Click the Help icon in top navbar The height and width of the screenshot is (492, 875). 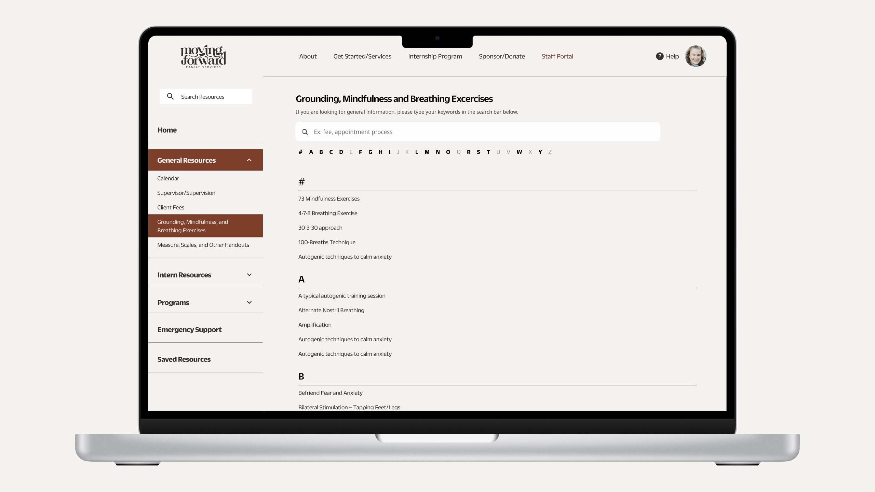pyautogui.click(x=659, y=56)
